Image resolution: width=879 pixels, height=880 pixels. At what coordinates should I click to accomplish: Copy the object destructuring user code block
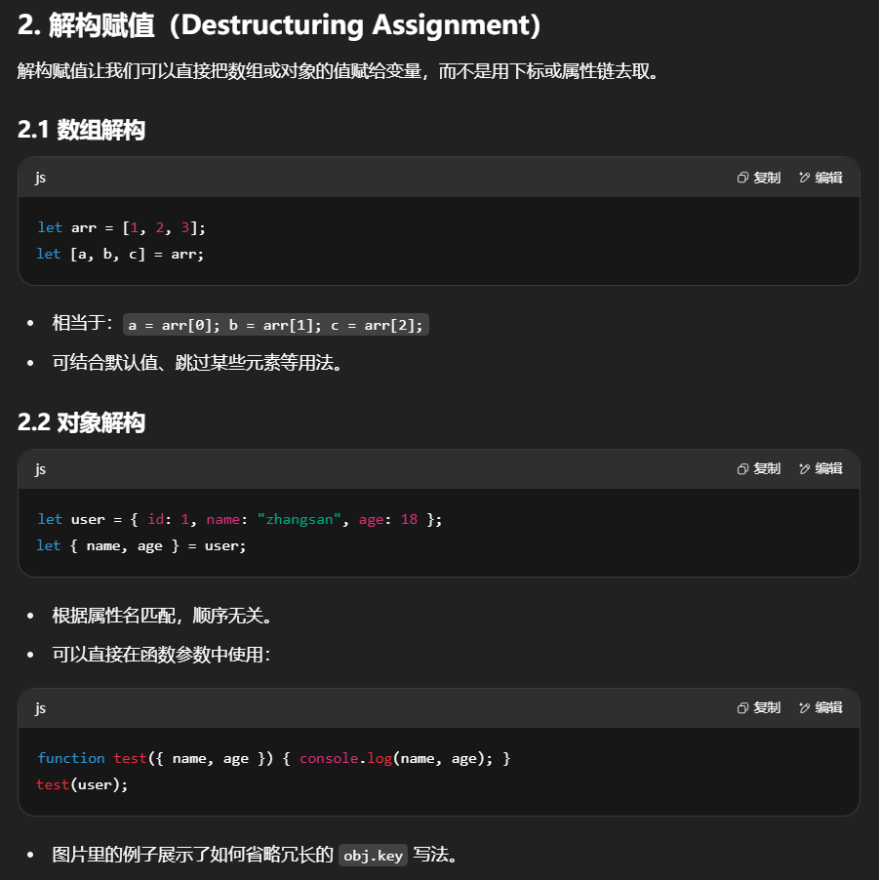[x=759, y=468]
